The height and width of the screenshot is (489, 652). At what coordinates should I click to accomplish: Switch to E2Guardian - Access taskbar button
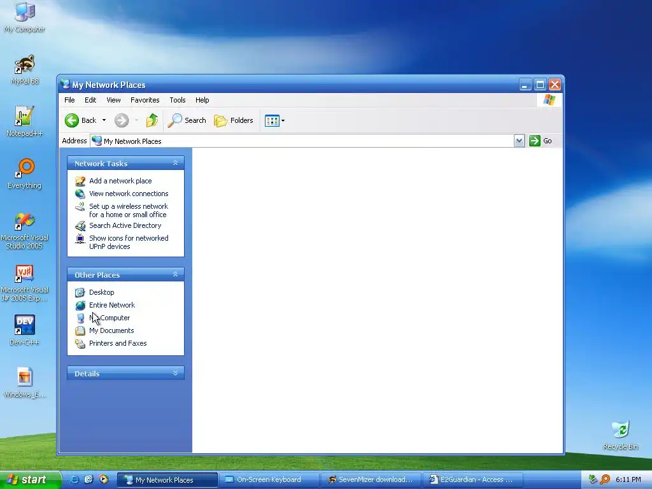(x=473, y=480)
